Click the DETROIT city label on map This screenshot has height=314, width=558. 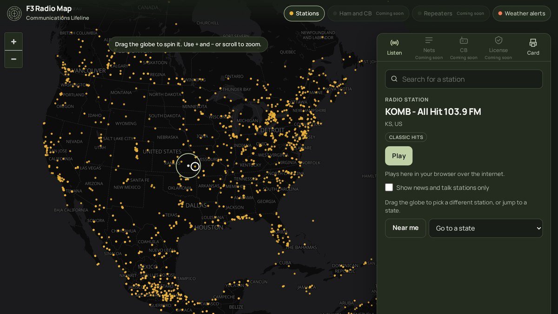click(x=272, y=130)
